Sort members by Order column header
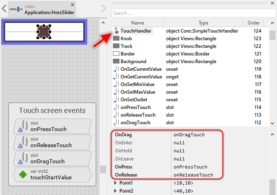 [x=254, y=23]
